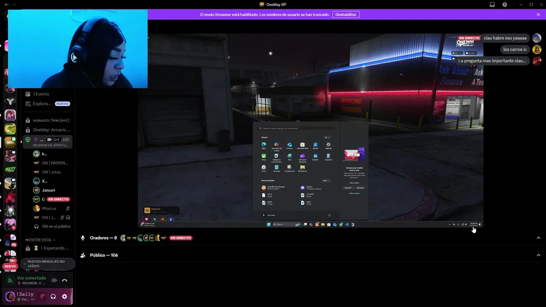
Task: Open server icon with 95 badge
Action: [x=10, y=240]
